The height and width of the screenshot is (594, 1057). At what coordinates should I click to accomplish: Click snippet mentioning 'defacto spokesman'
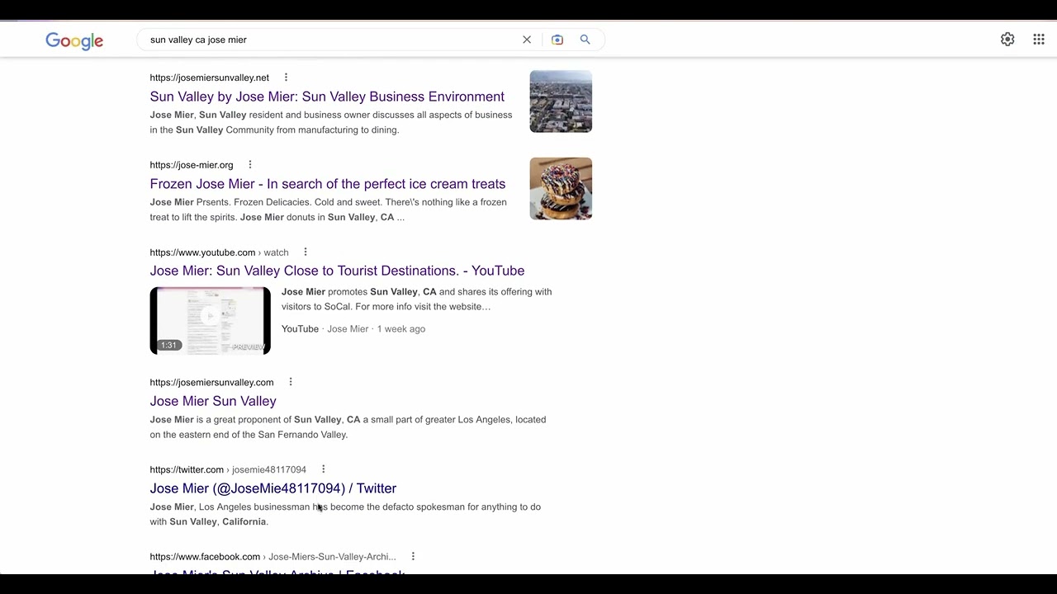pyautogui.click(x=345, y=514)
